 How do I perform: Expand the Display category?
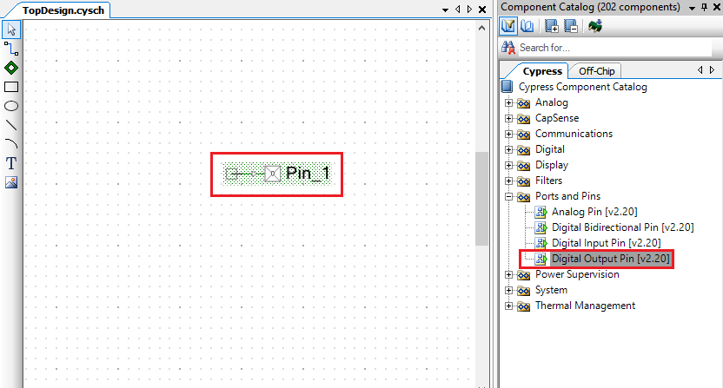tap(508, 166)
